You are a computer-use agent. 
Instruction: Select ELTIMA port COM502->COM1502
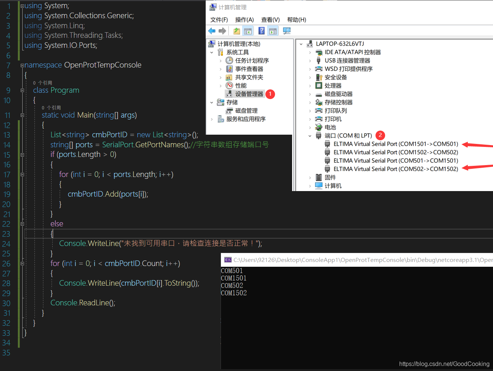(396, 169)
